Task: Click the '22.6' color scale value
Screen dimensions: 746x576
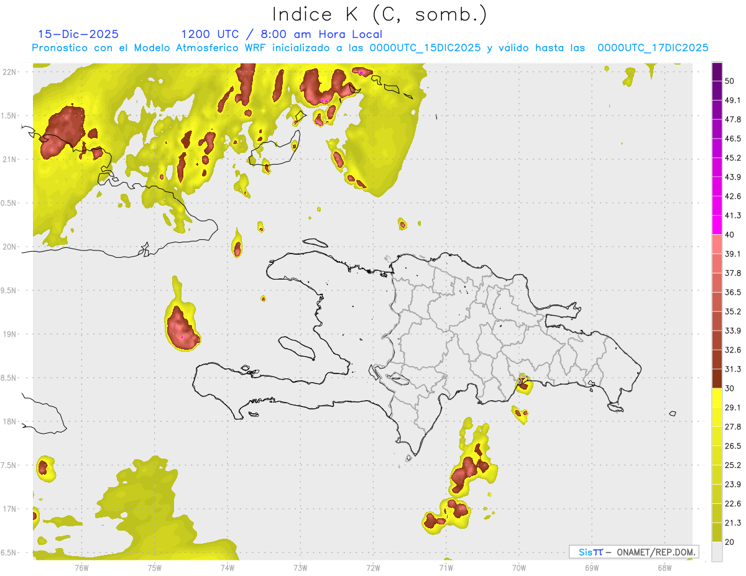Action: coord(733,503)
